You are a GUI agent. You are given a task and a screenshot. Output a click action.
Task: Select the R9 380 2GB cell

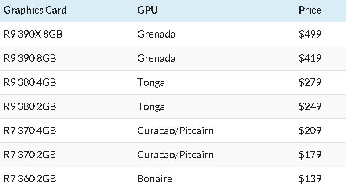30,106
